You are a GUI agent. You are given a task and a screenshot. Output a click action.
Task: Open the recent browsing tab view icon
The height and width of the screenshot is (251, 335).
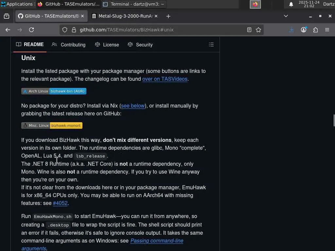pyautogui.click(x=7, y=16)
